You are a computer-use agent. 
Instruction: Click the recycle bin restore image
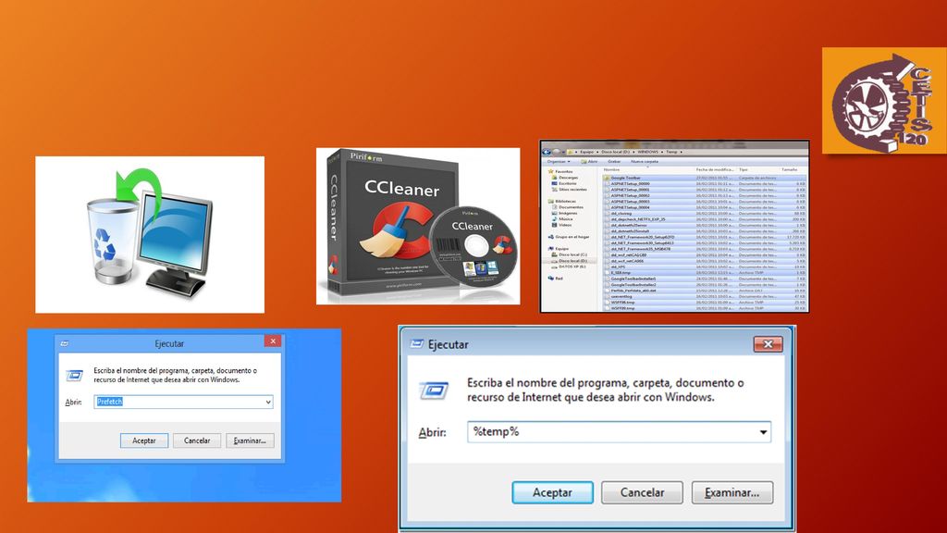tap(150, 234)
